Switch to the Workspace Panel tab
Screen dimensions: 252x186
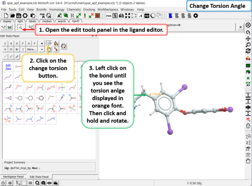tap(14, 176)
